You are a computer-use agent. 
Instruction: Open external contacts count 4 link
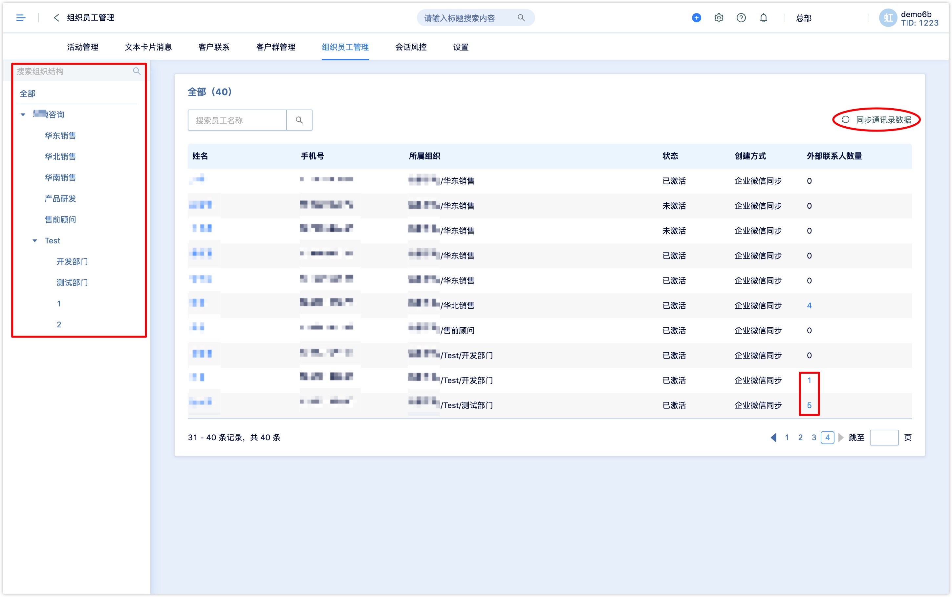click(x=809, y=305)
